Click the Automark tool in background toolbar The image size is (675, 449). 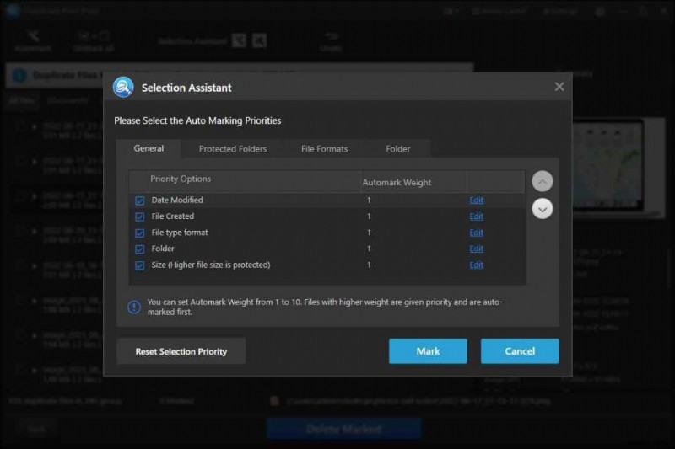[33, 41]
